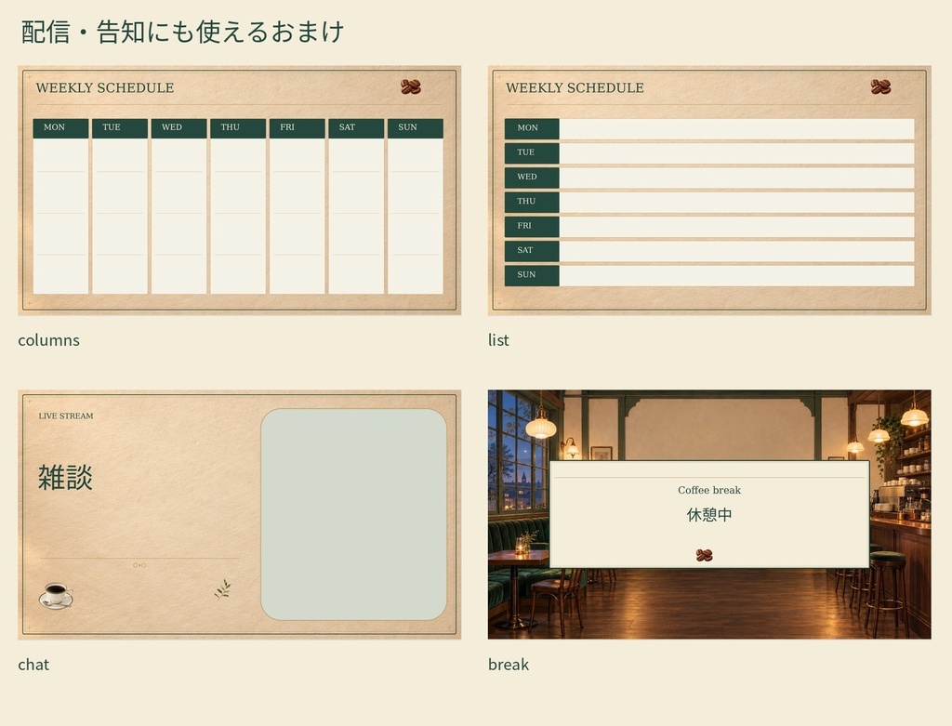Click the LIVE STREAM label in chat template
This screenshot has height=726, width=952.
tap(66, 416)
